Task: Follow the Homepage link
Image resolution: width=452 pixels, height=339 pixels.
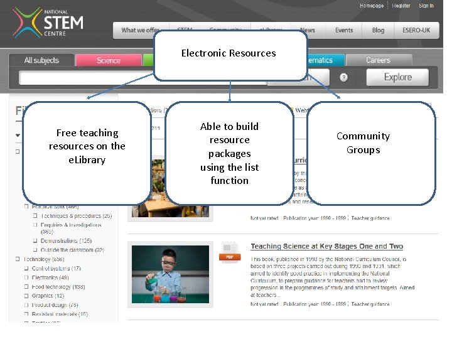Action: (x=372, y=6)
